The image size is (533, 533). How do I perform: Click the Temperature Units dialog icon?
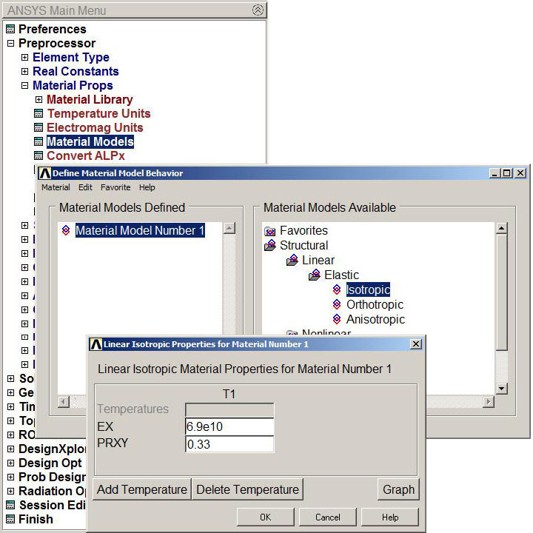(x=38, y=114)
